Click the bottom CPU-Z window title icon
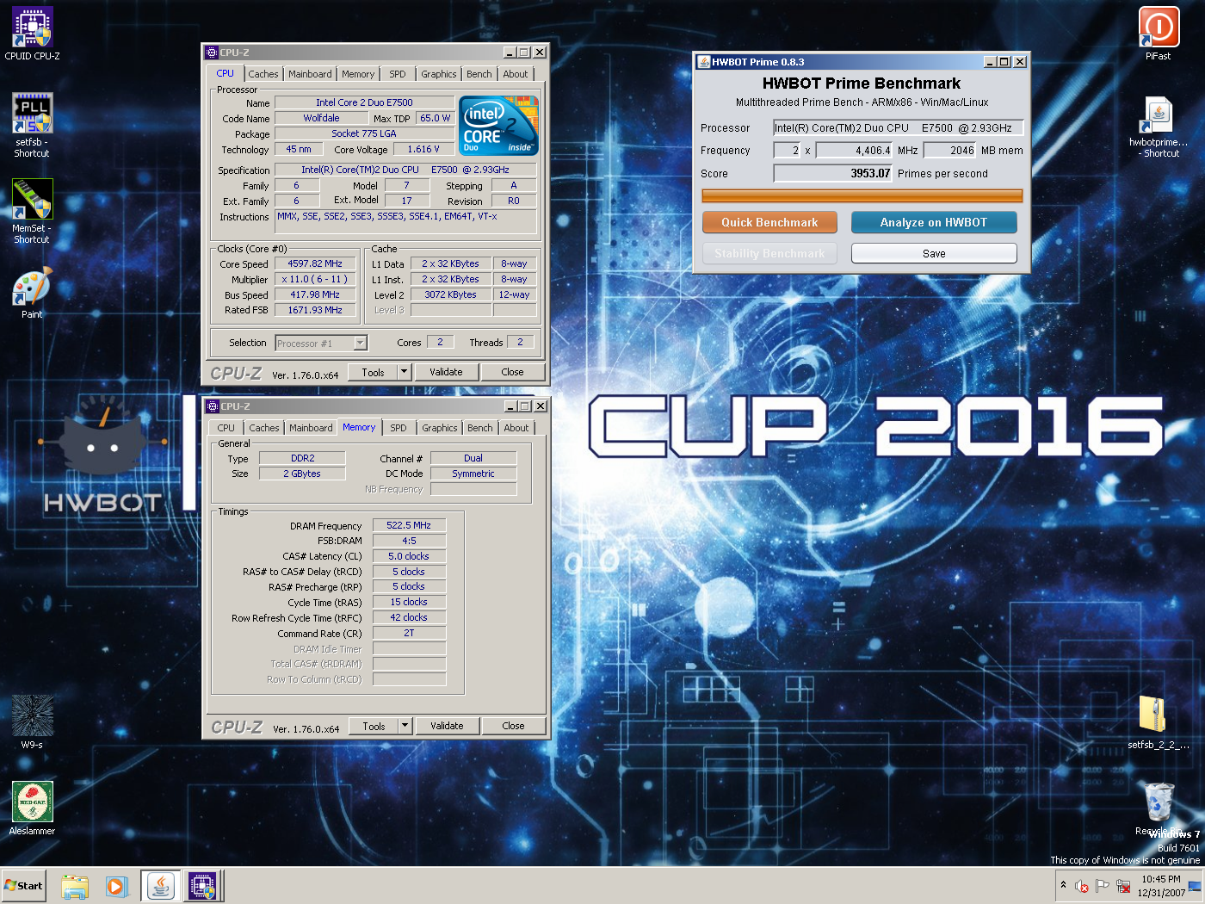The height and width of the screenshot is (904, 1205). (x=213, y=406)
